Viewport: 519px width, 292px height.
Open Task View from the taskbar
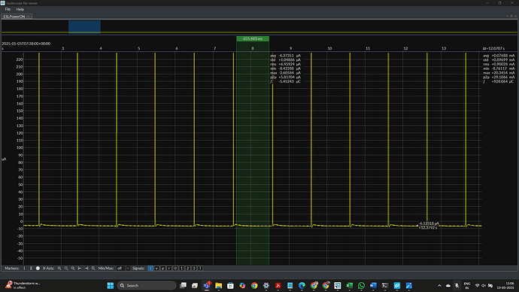point(183,285)
